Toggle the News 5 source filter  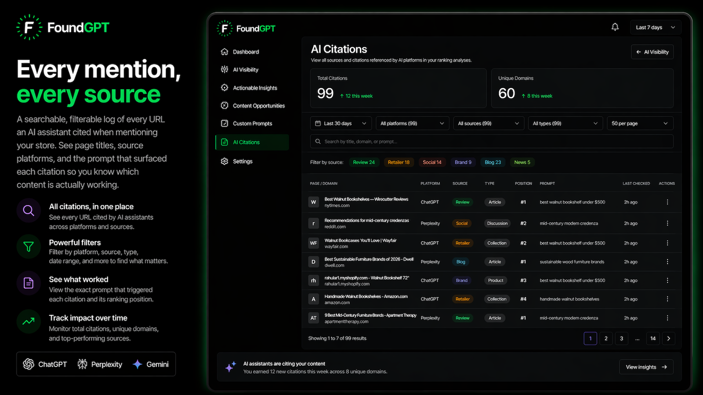pos(522,162)
